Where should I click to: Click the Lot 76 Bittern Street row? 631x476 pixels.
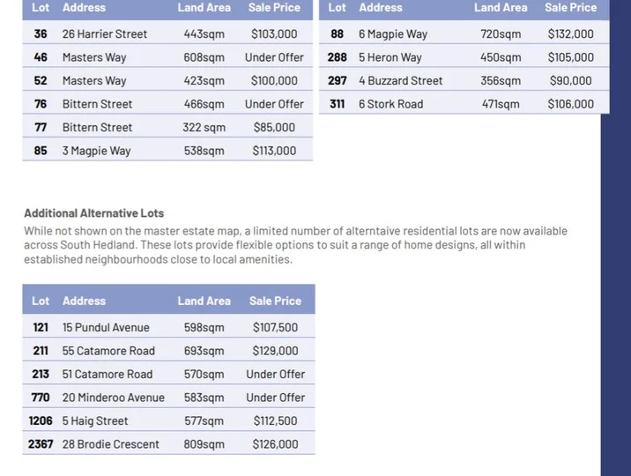(x=167, y=102)
